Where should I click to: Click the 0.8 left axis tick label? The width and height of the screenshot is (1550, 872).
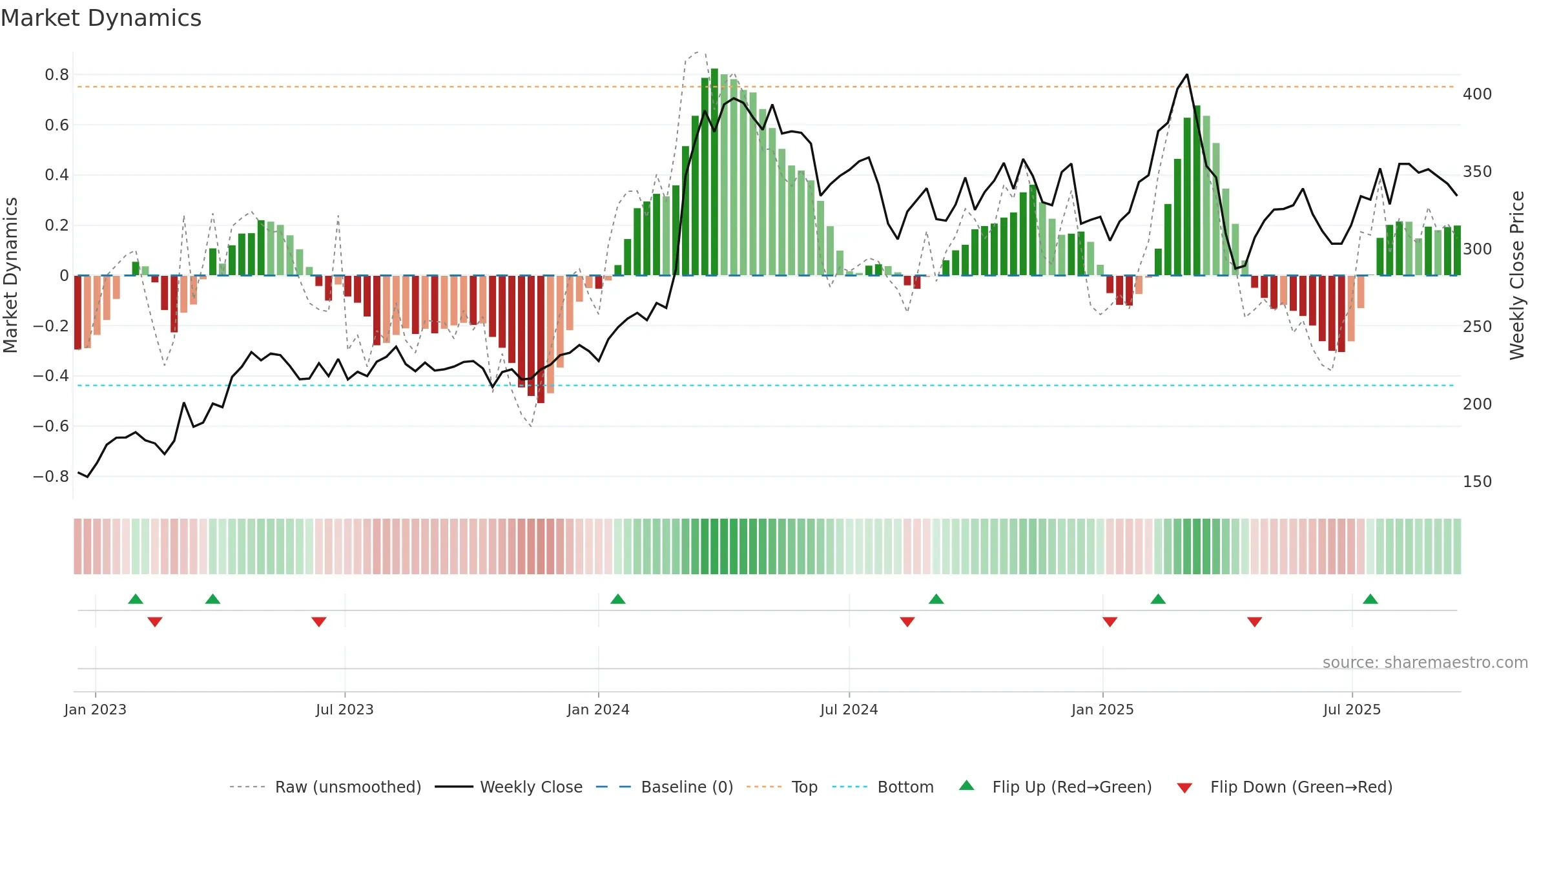pyautogui.click(x=57, y=75)
